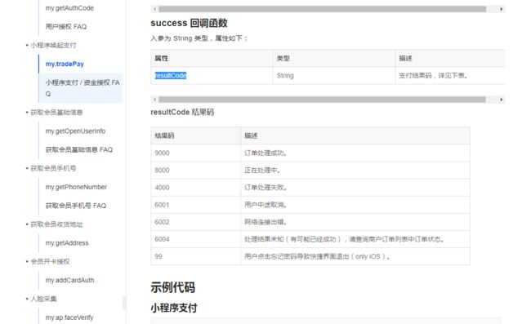
Task: Click the String type cell
Action: pyautogui.click(x=334, y=75)
